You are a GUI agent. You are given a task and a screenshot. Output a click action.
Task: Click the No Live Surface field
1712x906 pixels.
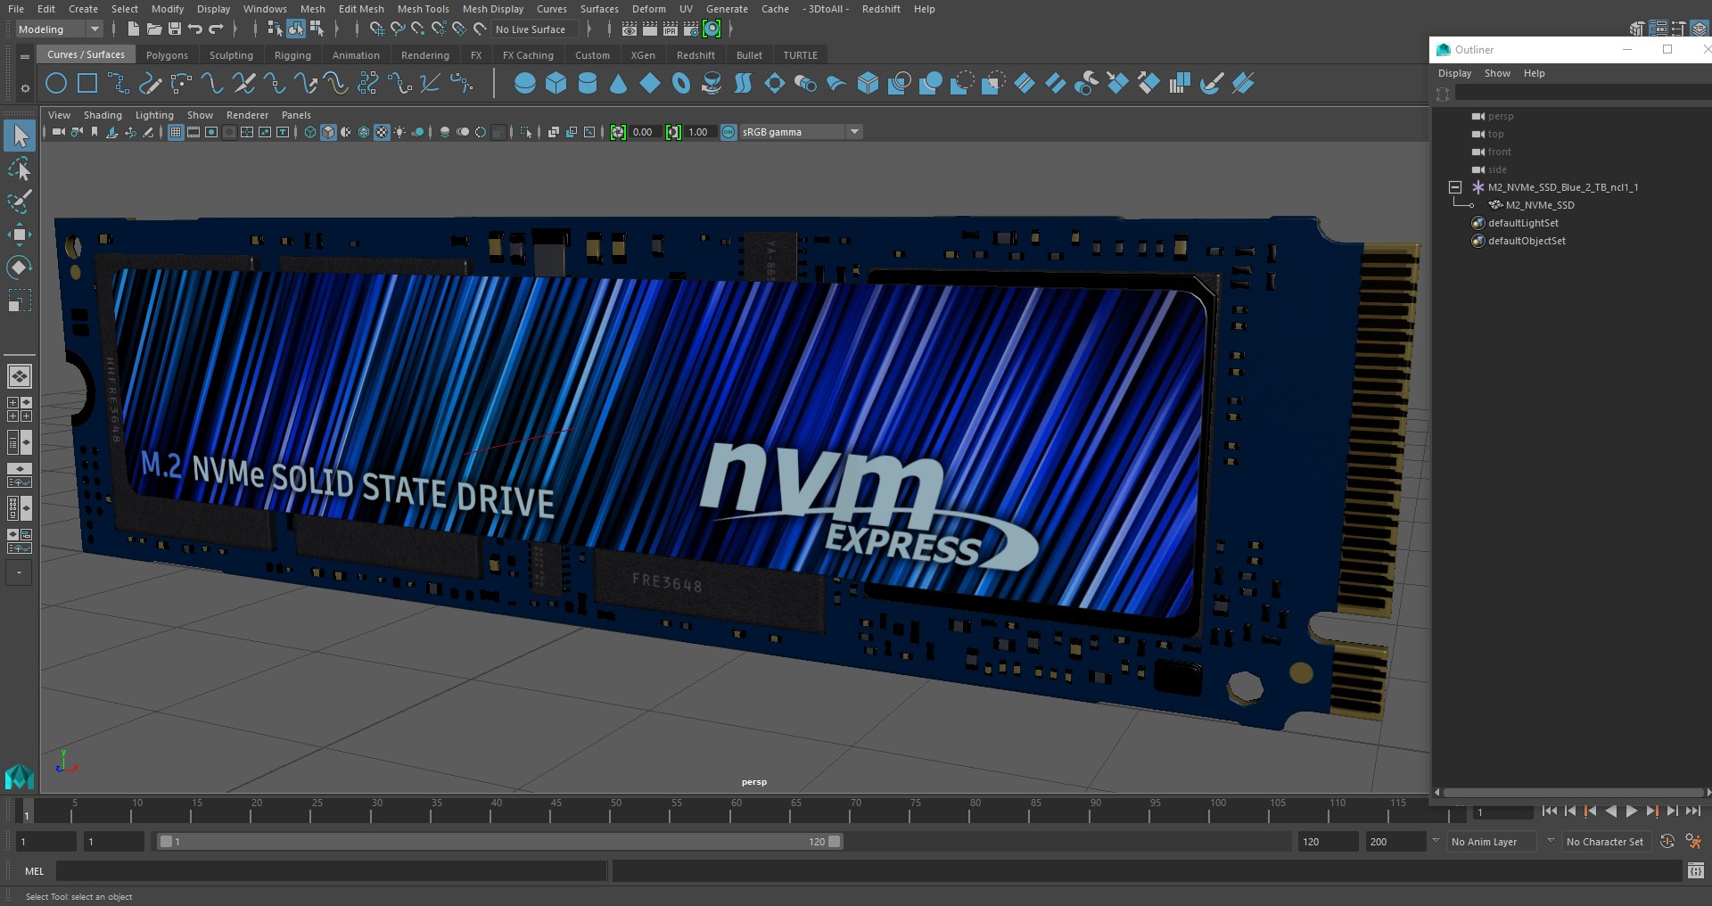tap(534, 29)
